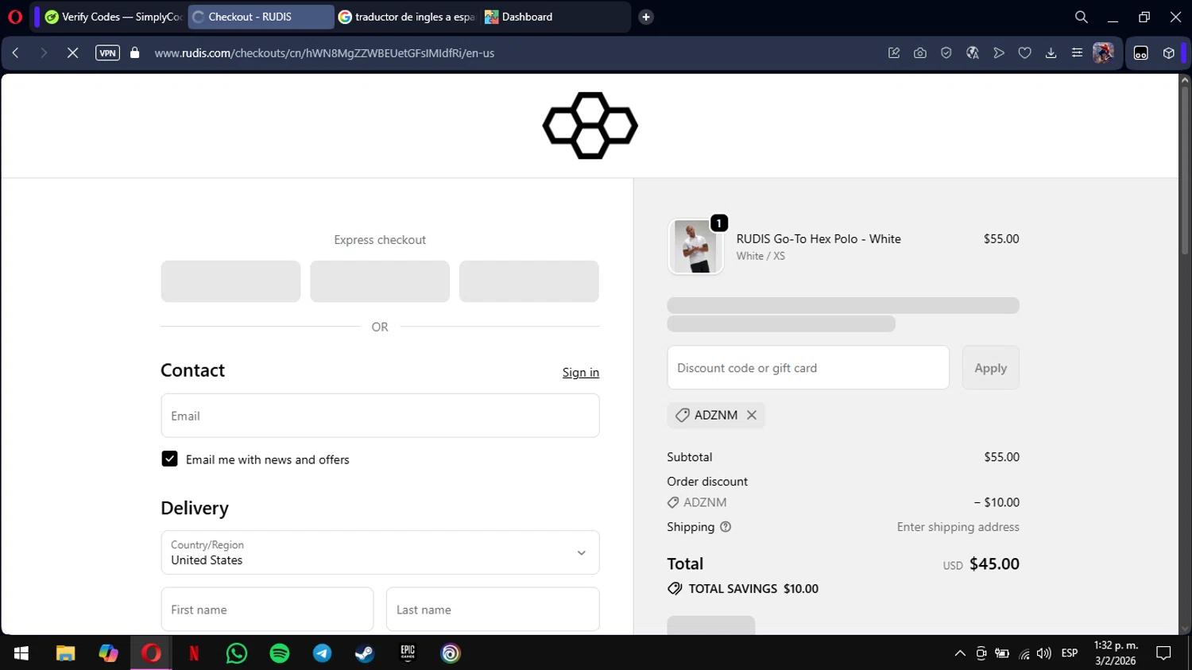Click the Enter shipping address text
The image size is (1192, 670).
click(958, 527)
